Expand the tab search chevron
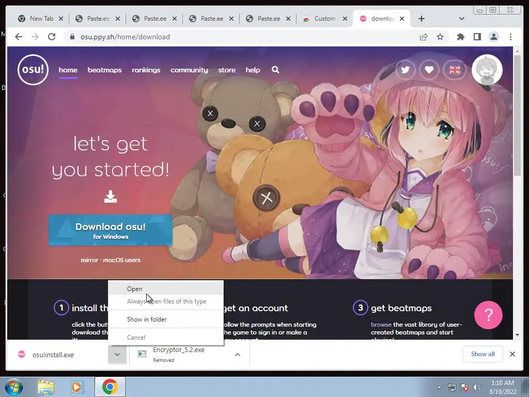This screenshot has height=397, width=529. (462, 19)
